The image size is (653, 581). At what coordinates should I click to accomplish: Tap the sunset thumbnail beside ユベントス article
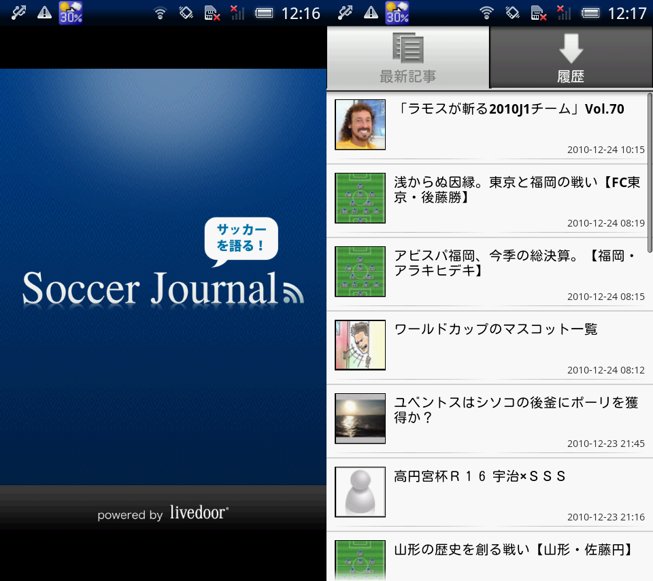click(361, 418)
